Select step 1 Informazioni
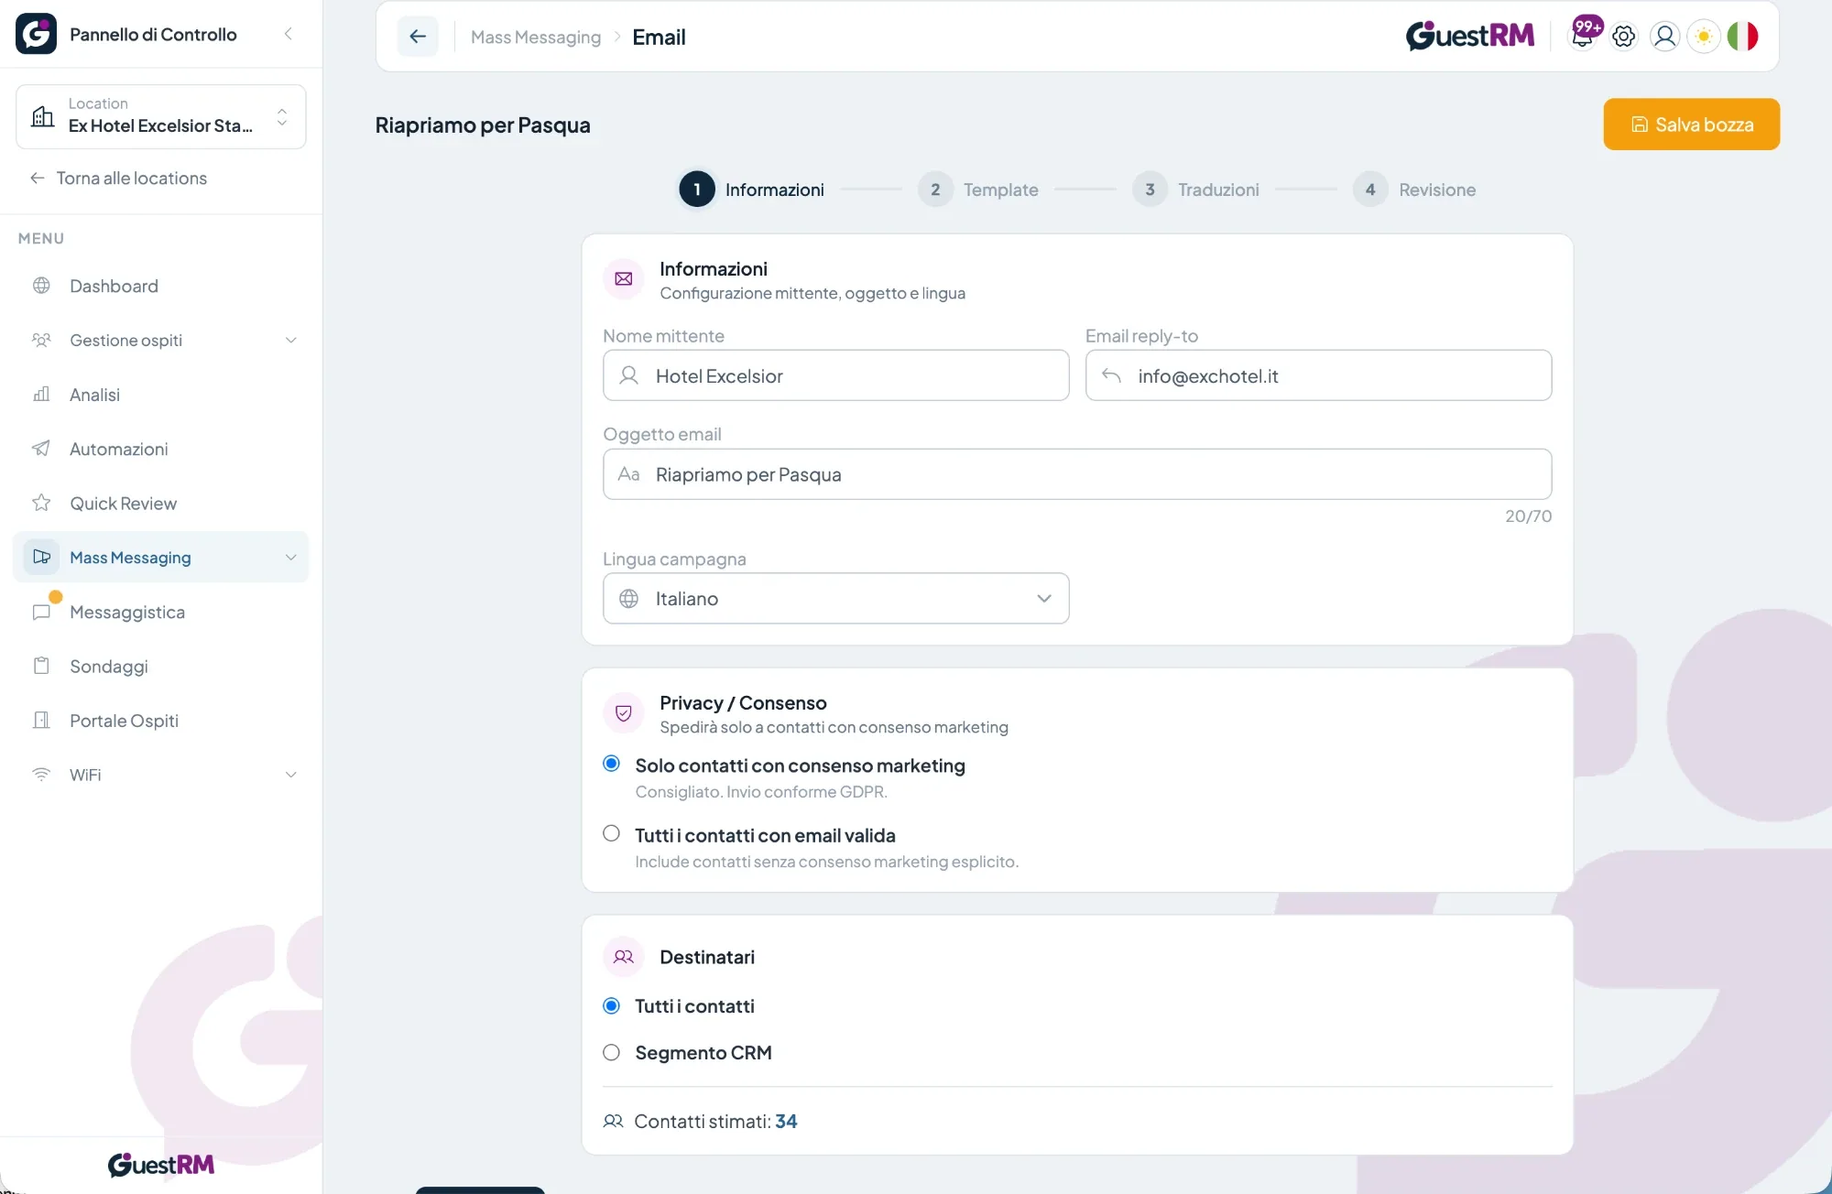Screen dimensions: 1832x1194 [x=752, y=190]
